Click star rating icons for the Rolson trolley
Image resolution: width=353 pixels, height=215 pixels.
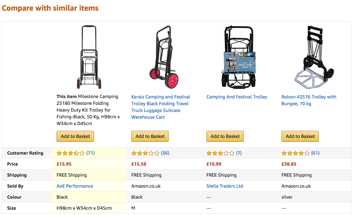[x=295, y=153]
